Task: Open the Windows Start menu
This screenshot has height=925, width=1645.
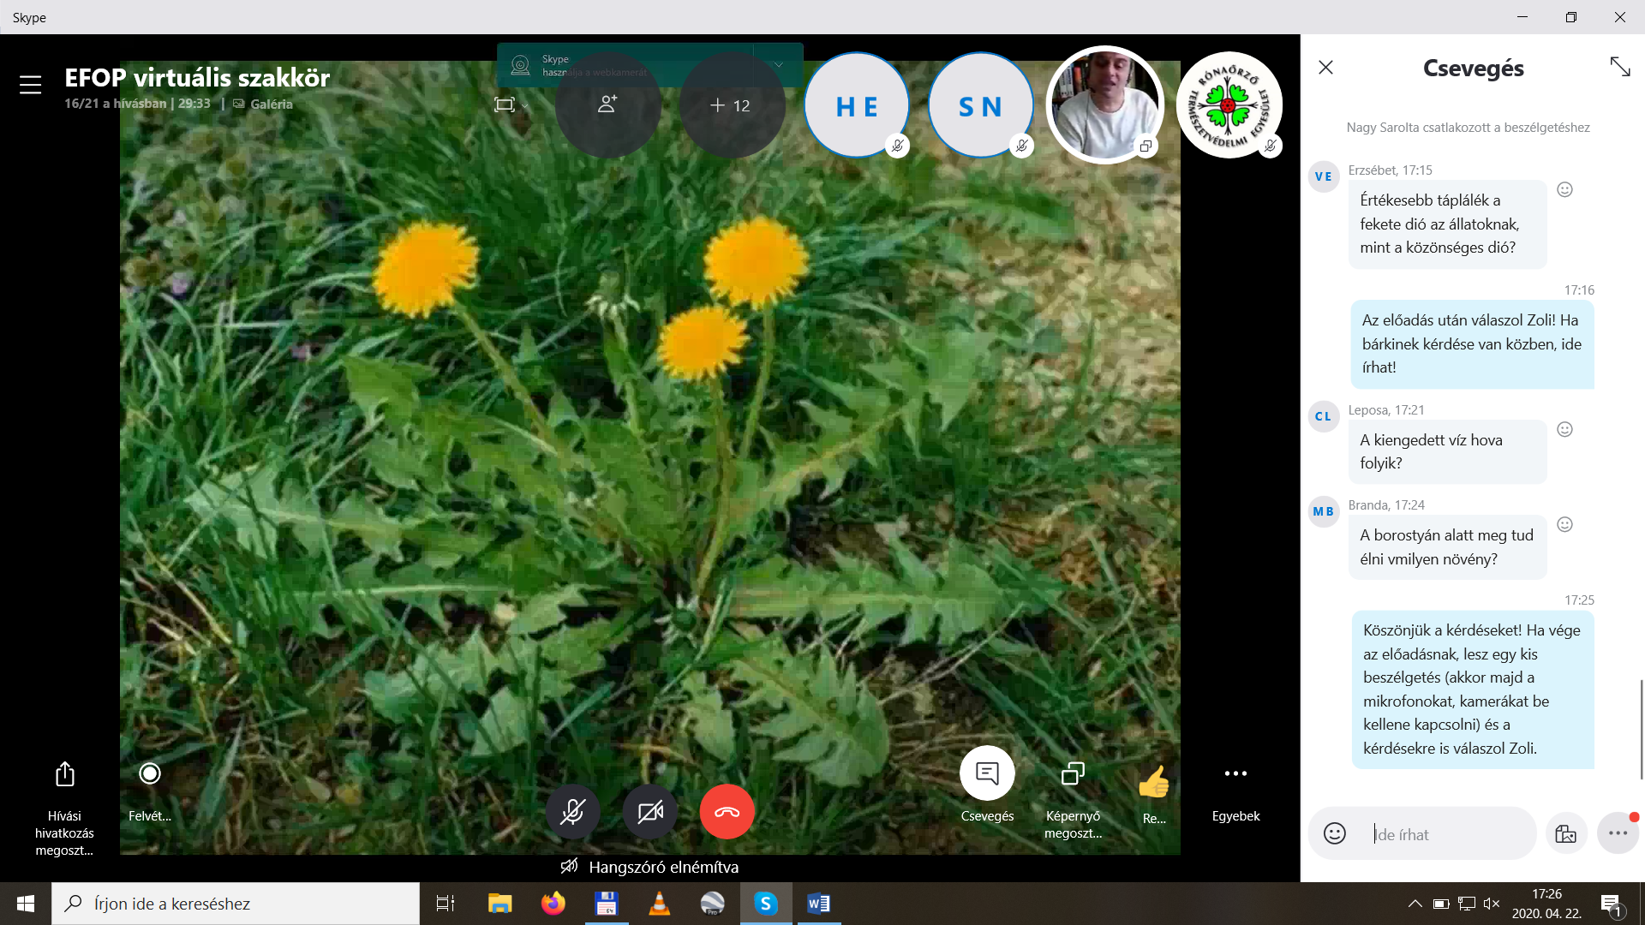Action: 26,904
